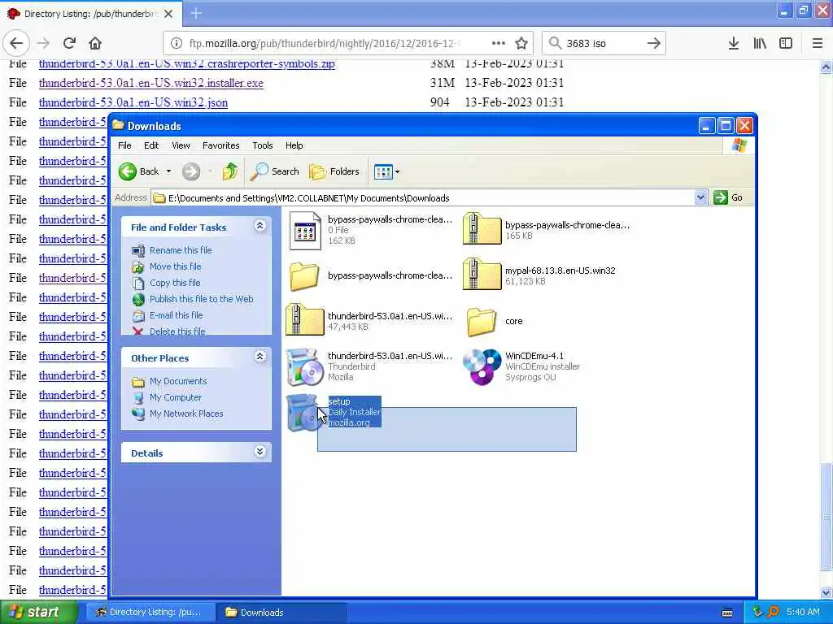Submit search with the arrow button
Viewport: 833px width, 624px height.
(x=654, y=43)
